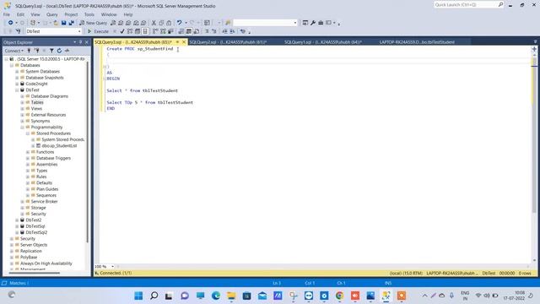The image size is (540, 304).
Task: Click the 'Connected. (1/1)' status text
Action: point(116,273)
